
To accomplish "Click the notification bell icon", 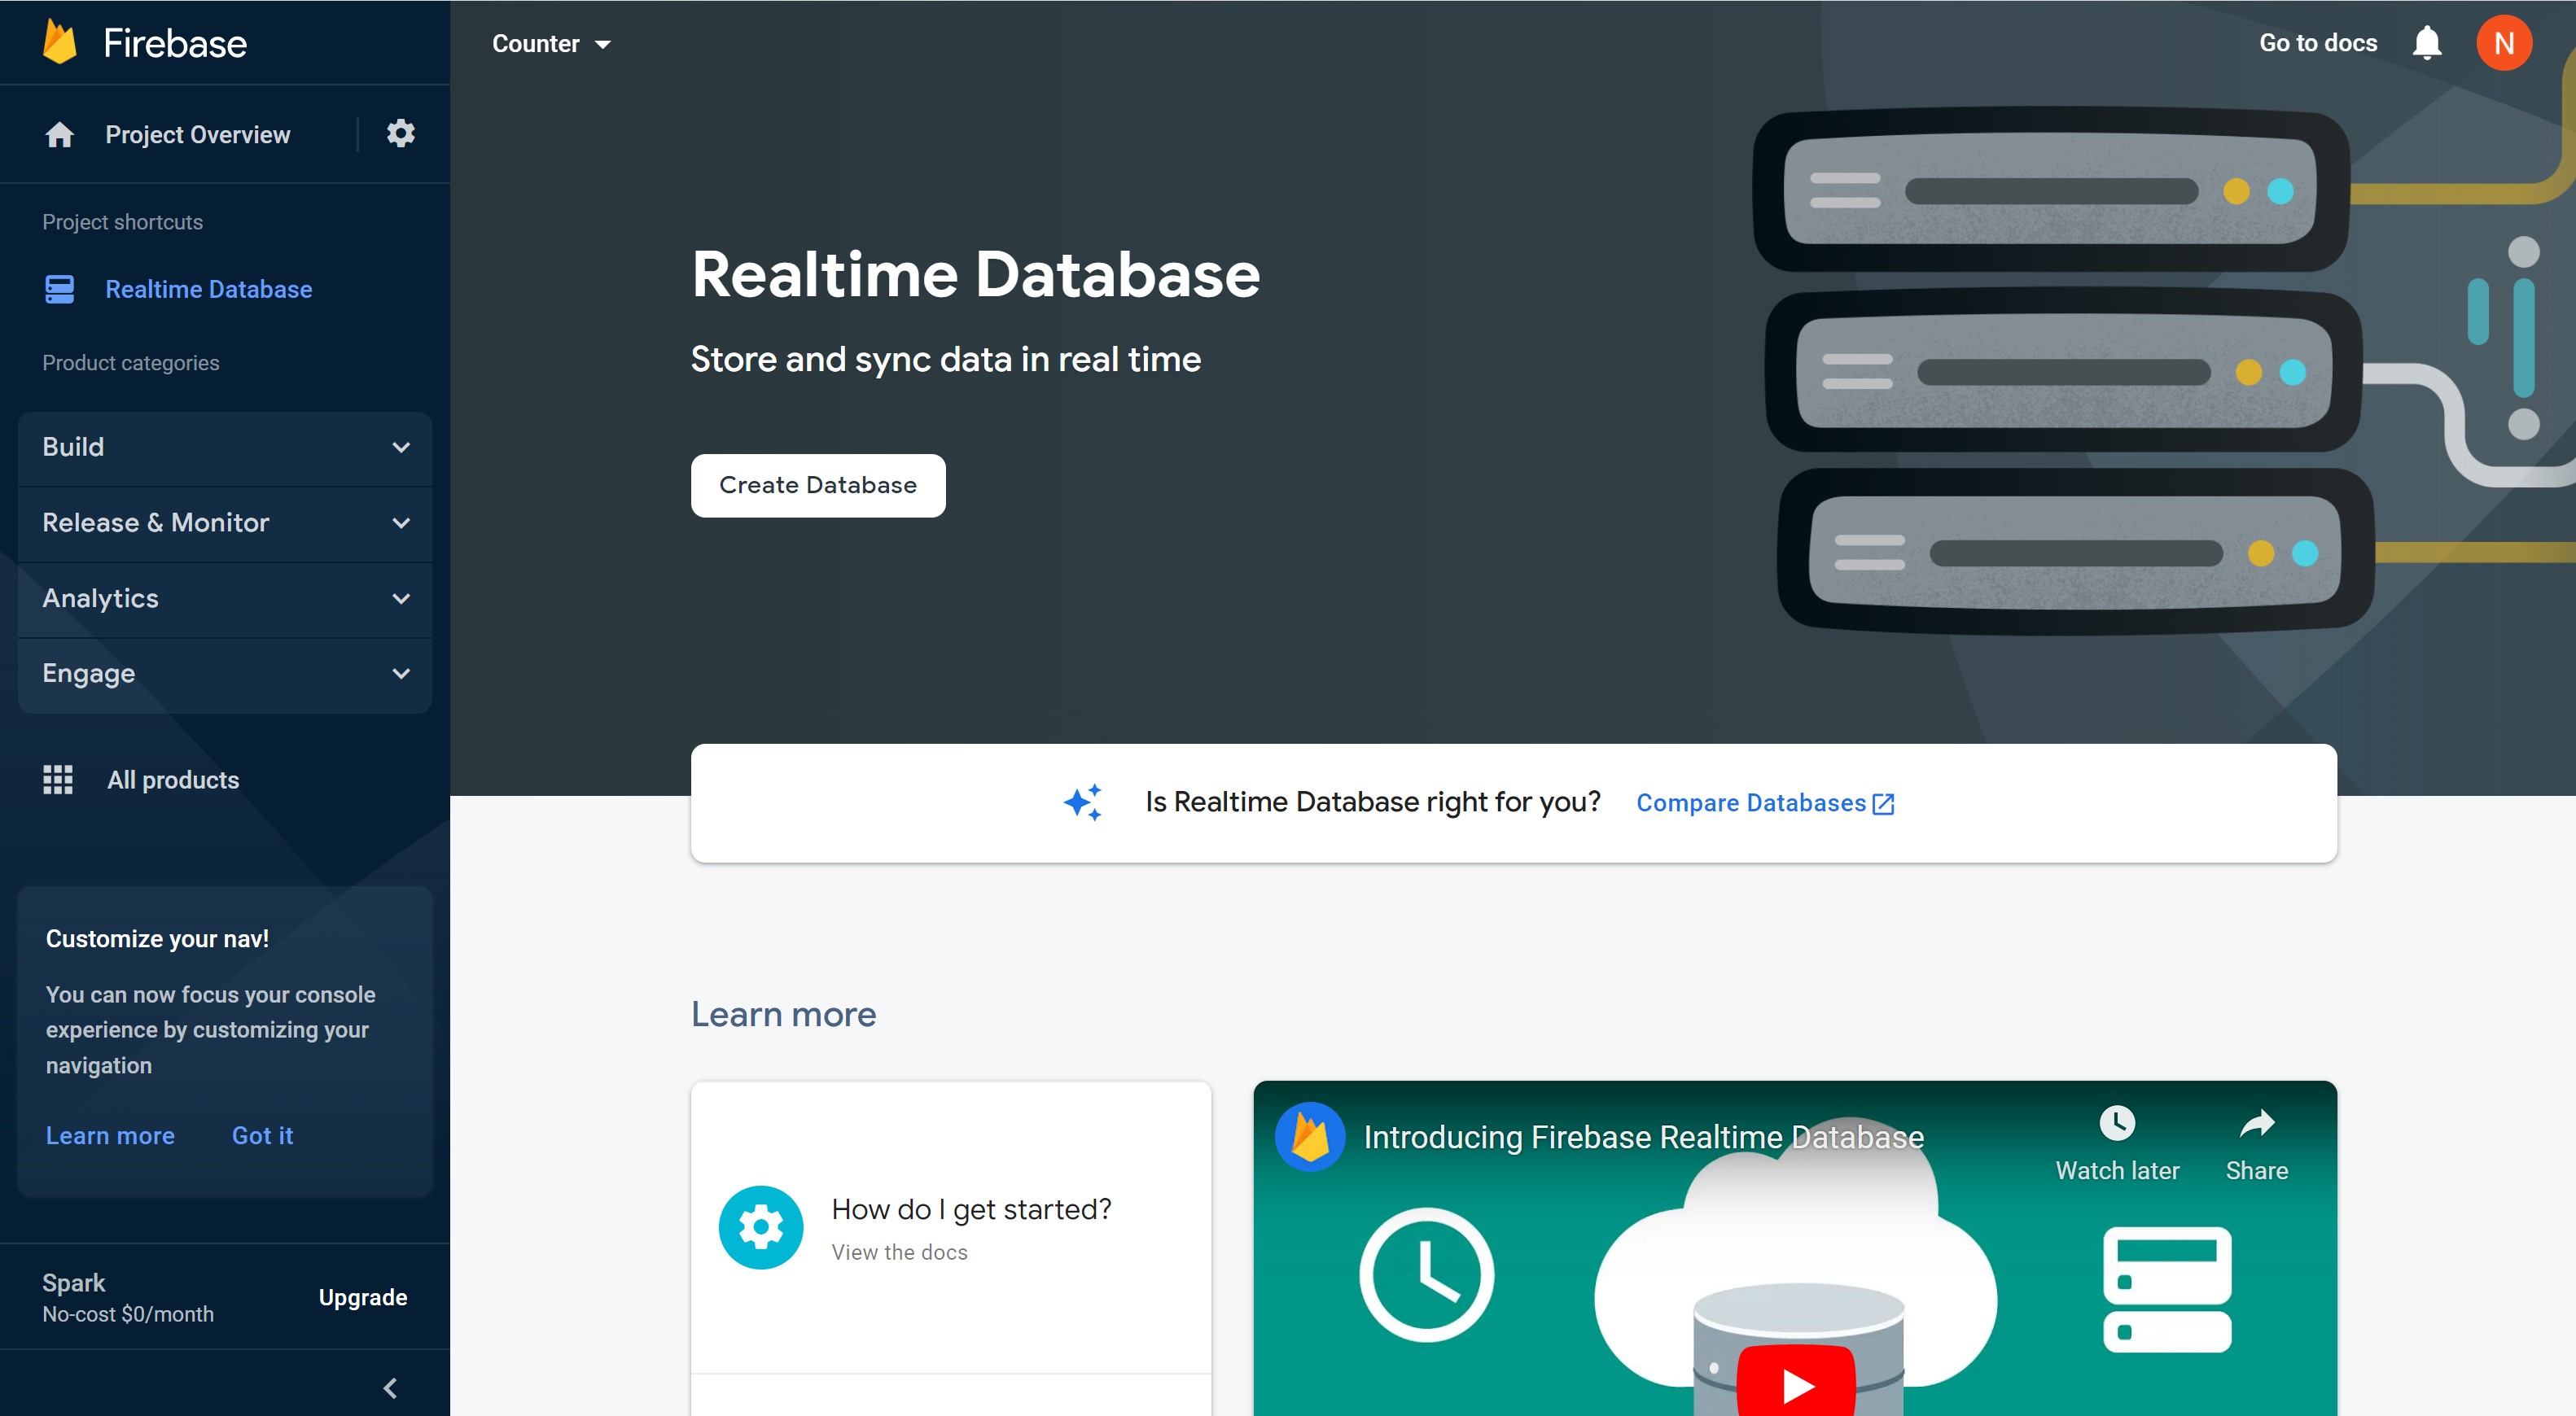I will tap(2429, 44).
